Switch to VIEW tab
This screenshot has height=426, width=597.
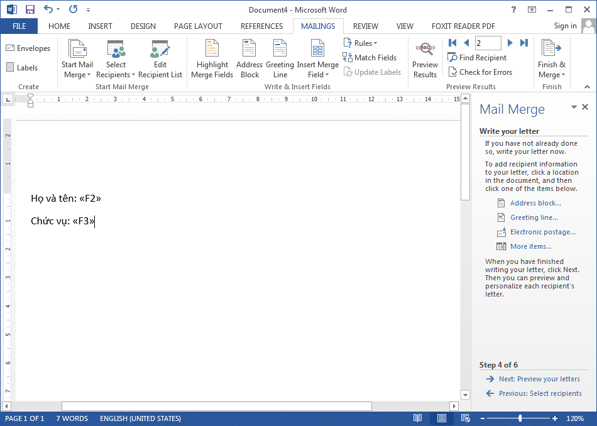[405, 26]
